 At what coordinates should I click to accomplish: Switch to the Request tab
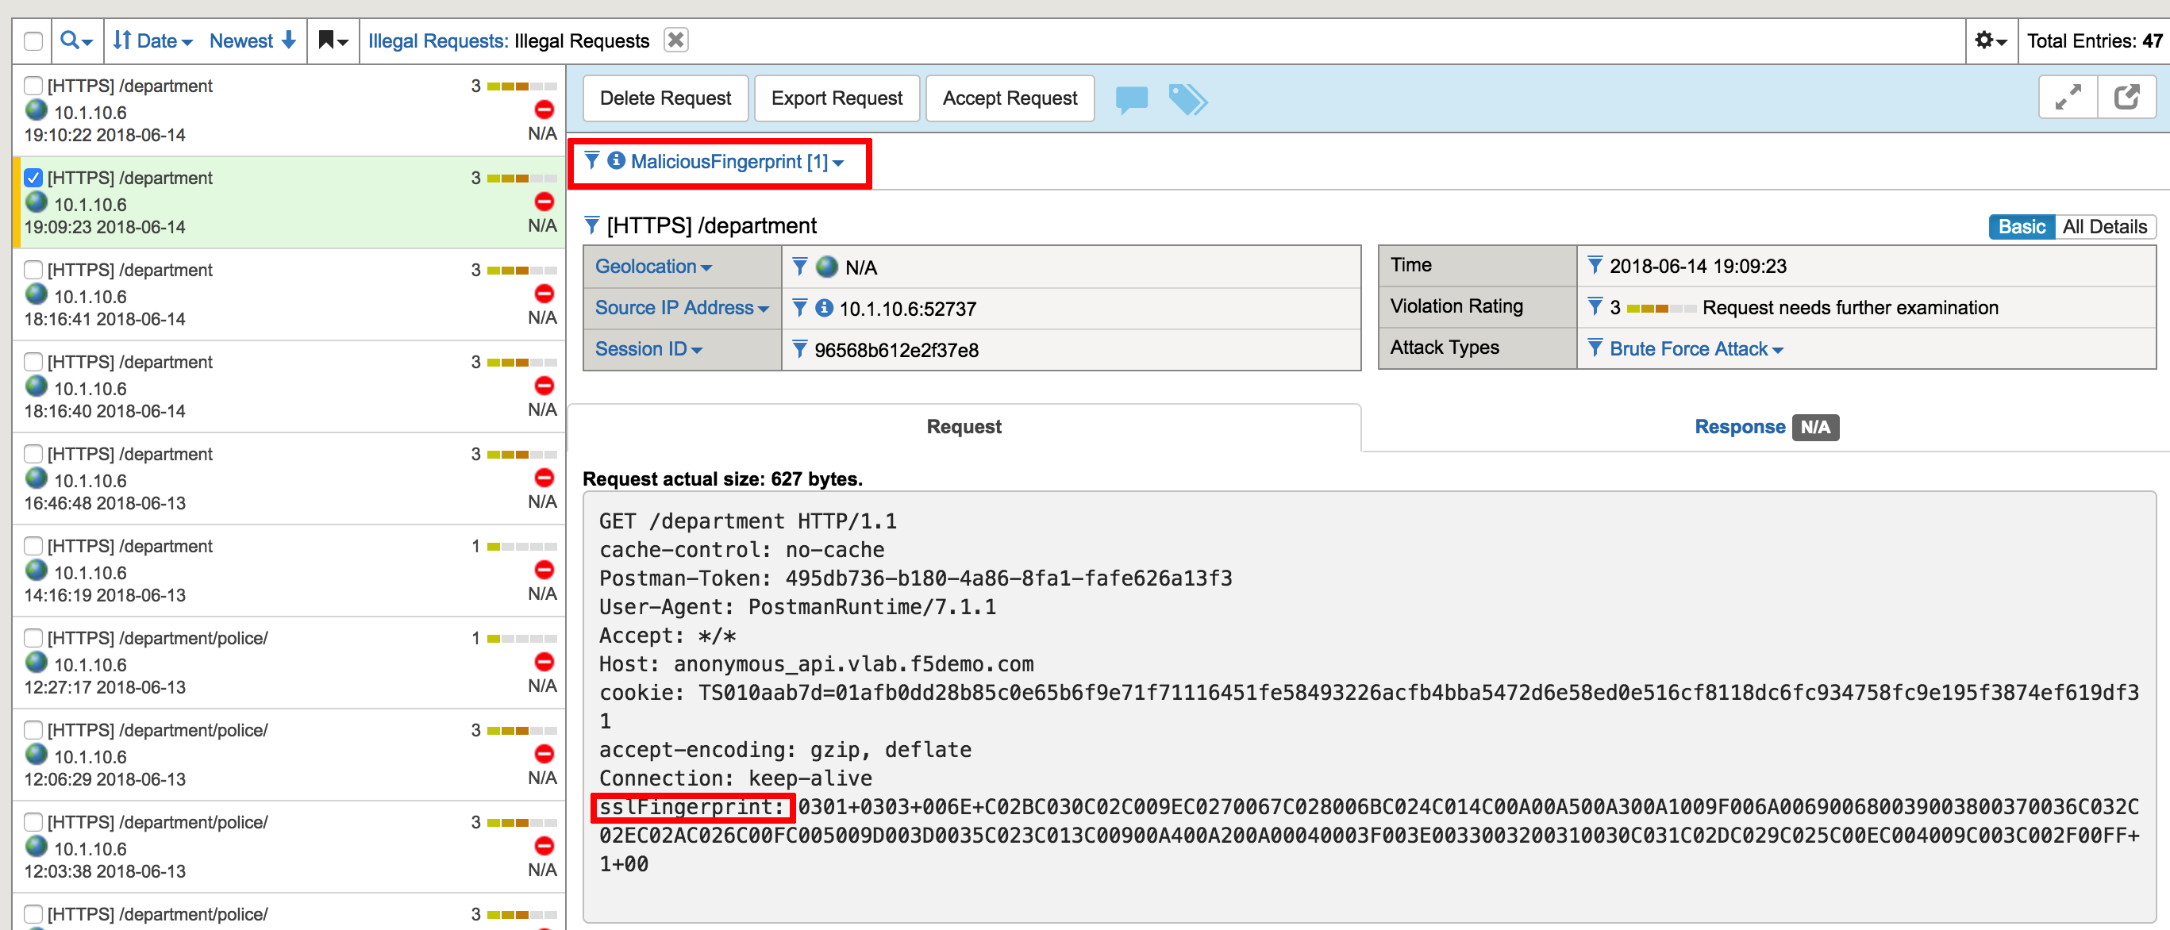(x=964, y=427)
